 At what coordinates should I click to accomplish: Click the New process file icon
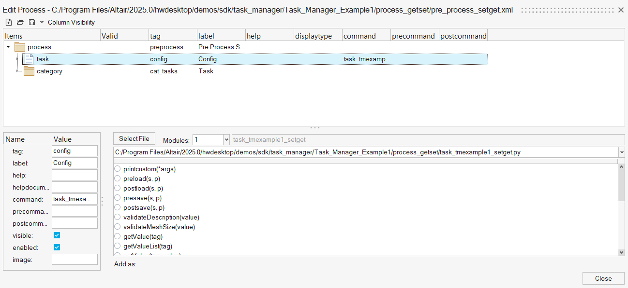pyautogui.click(x=9, y=22)
